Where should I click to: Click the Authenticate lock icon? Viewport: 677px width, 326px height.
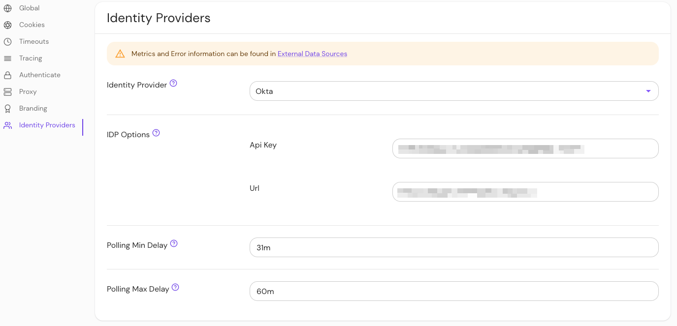[8, 75]
